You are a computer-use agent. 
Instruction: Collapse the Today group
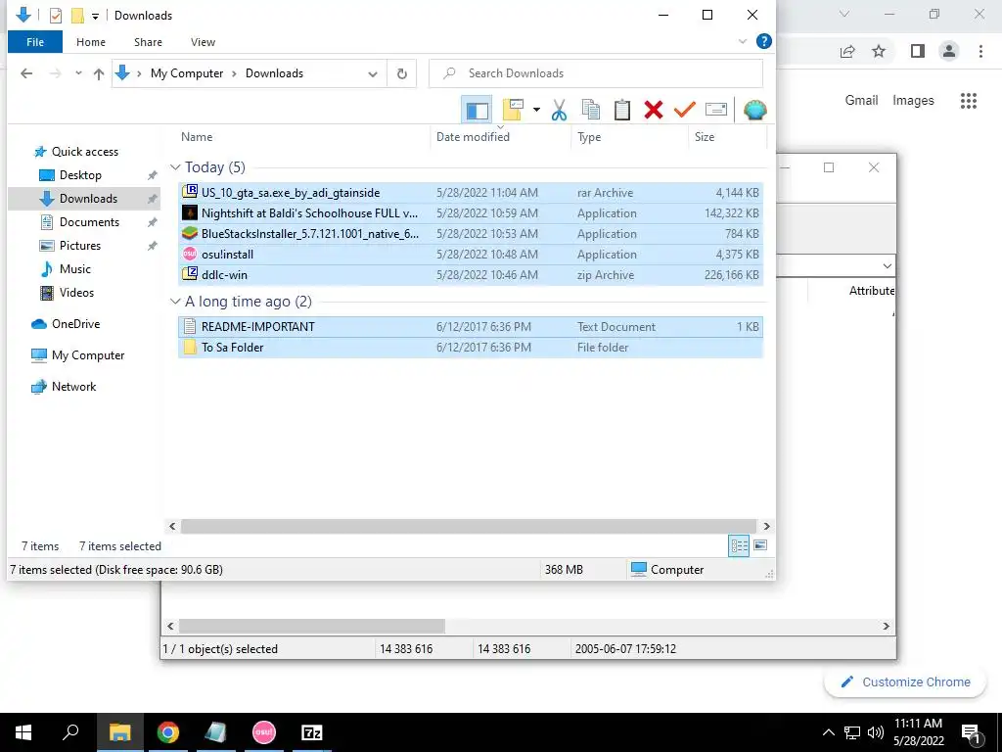[175, 167]
